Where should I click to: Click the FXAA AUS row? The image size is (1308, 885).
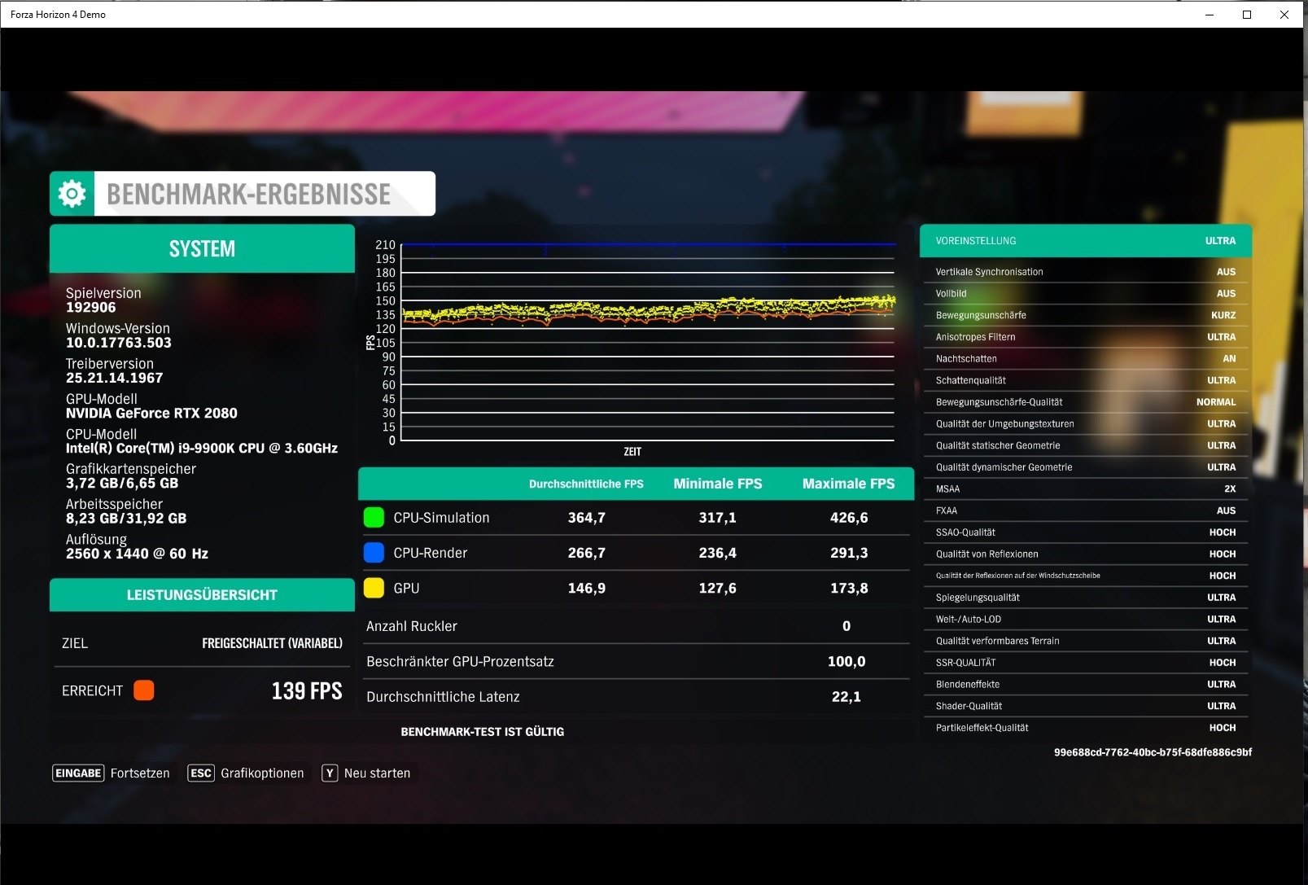(x=1086, y=510)
